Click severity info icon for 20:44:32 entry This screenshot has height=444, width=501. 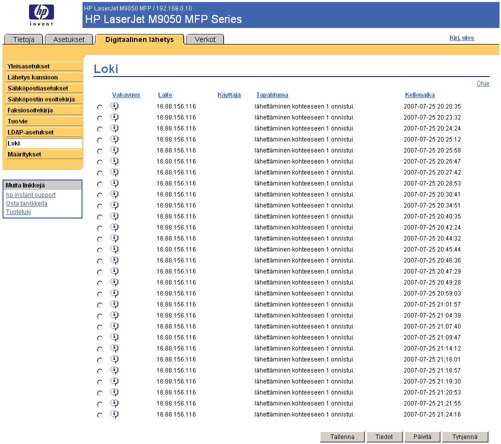(x=114, y=238)
